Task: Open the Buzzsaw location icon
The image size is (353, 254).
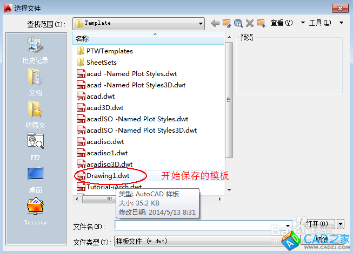Action: [35, 211]
